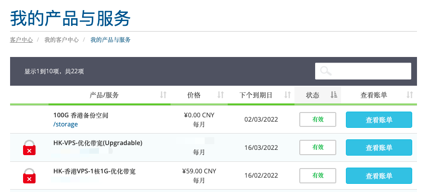Open the /storage link under 100G 香港备份空间
The width and height of the screenshot is (429, 192).
pyautogui.click(x=65, y=124)
